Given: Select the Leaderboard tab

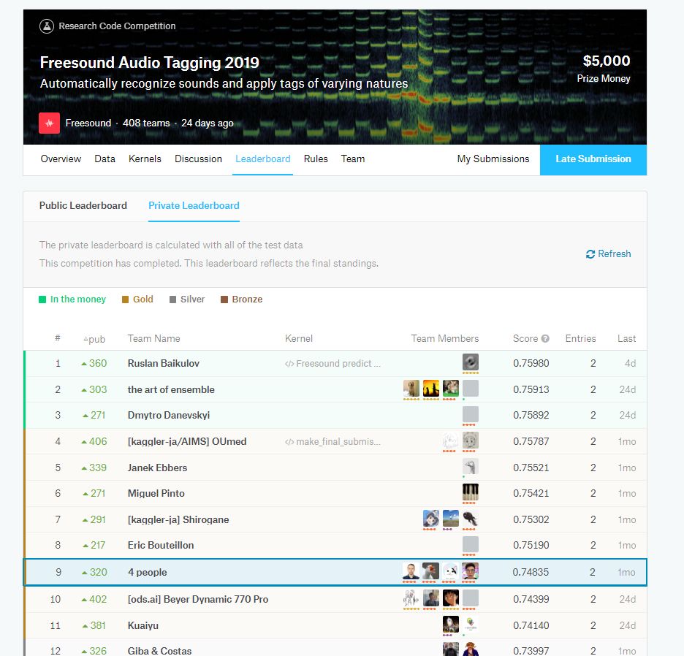Looking at the screenshot, I should tap(262, 159).
